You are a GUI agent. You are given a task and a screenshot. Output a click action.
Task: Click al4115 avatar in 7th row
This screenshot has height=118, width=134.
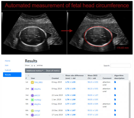(32, 115)
